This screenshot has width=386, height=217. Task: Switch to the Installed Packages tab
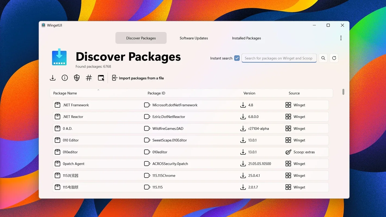click(246, 38)
